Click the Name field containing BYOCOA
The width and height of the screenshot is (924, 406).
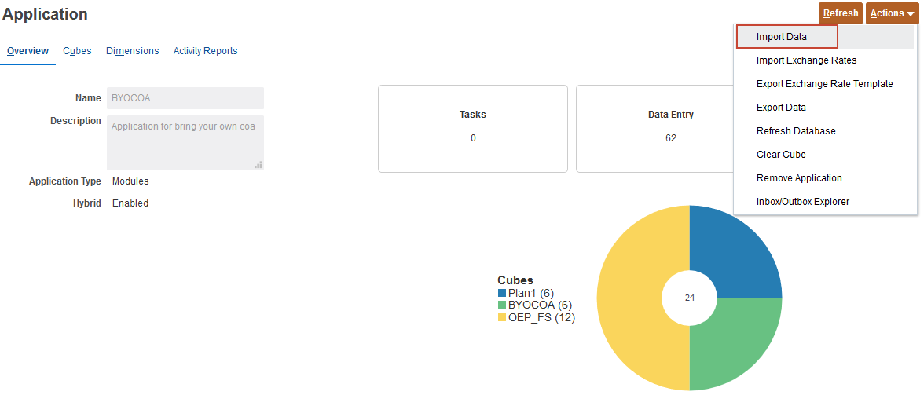pos(185,98)
